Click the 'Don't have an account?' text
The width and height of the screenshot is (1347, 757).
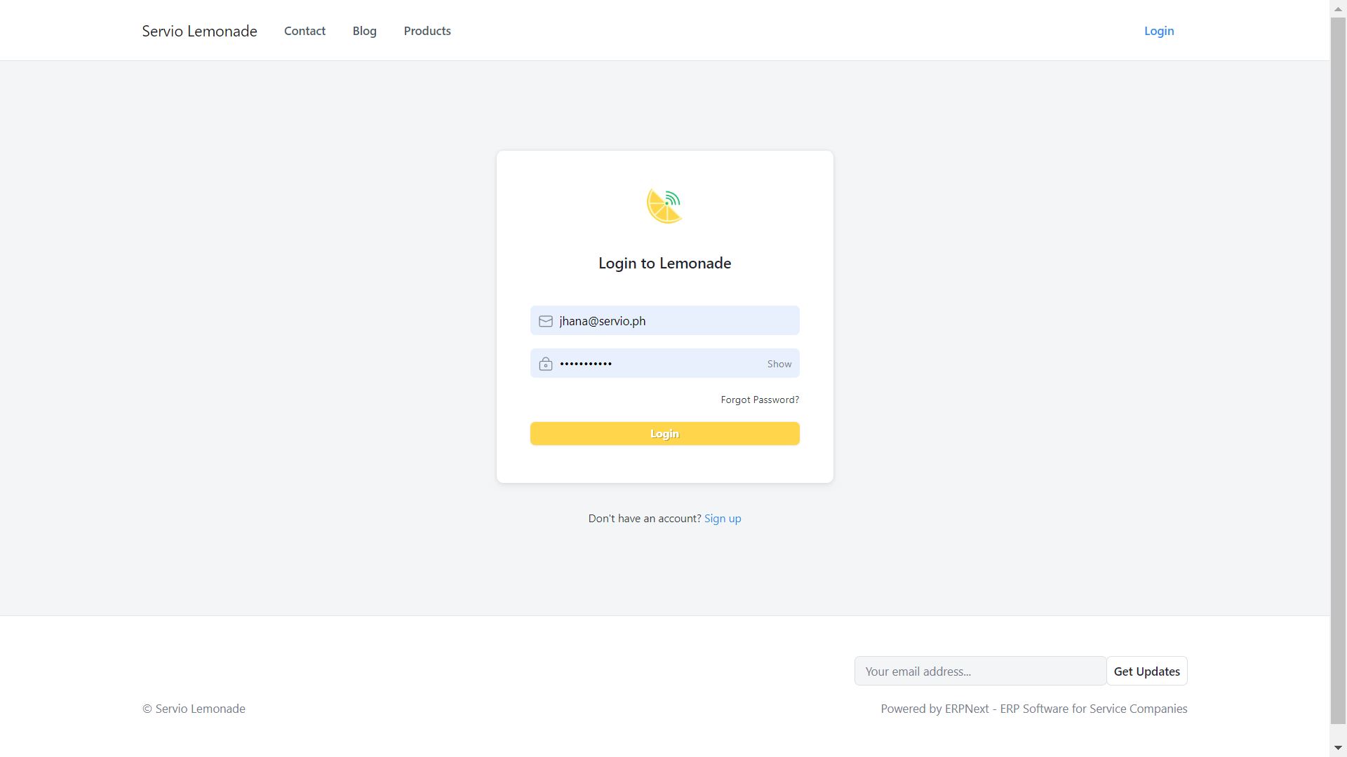(x=645, y=519)
